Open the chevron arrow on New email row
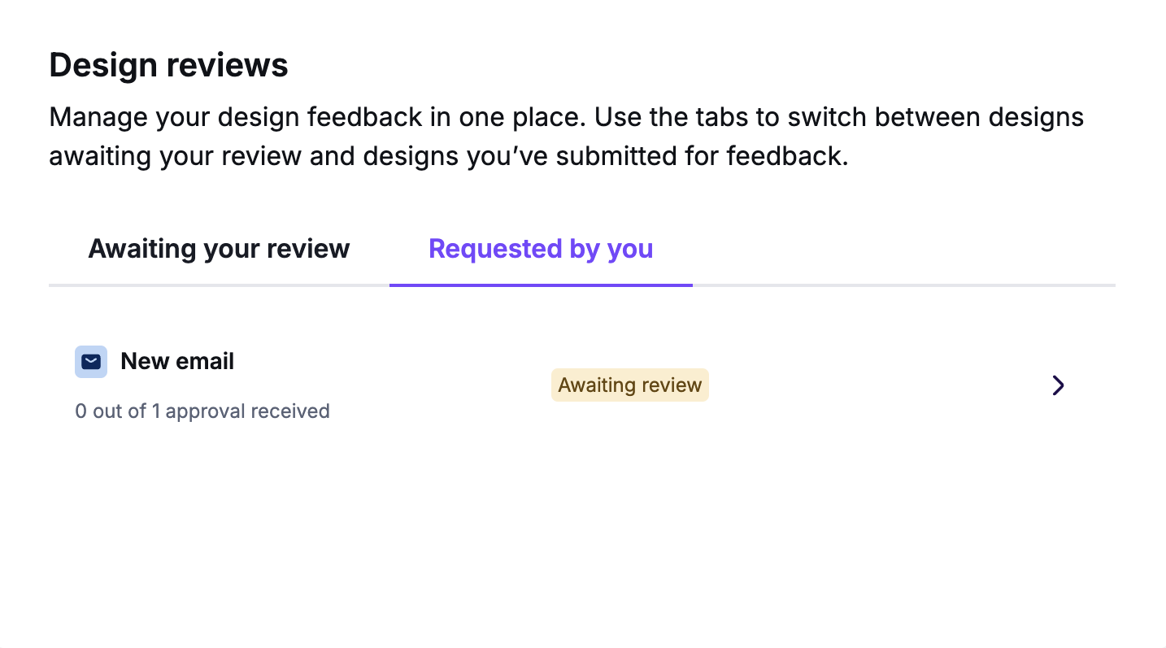This screenshot has height=648, width=1166. pos(1058,385)
